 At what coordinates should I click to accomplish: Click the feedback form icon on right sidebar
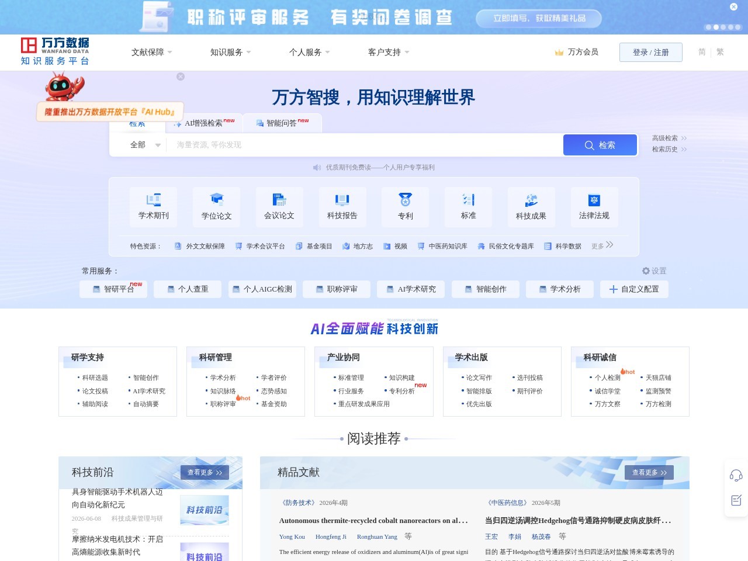click(x=736, y=500)
